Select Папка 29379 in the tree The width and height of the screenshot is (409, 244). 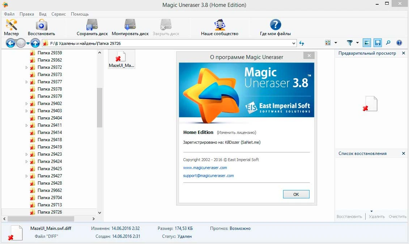click(50, 96)
